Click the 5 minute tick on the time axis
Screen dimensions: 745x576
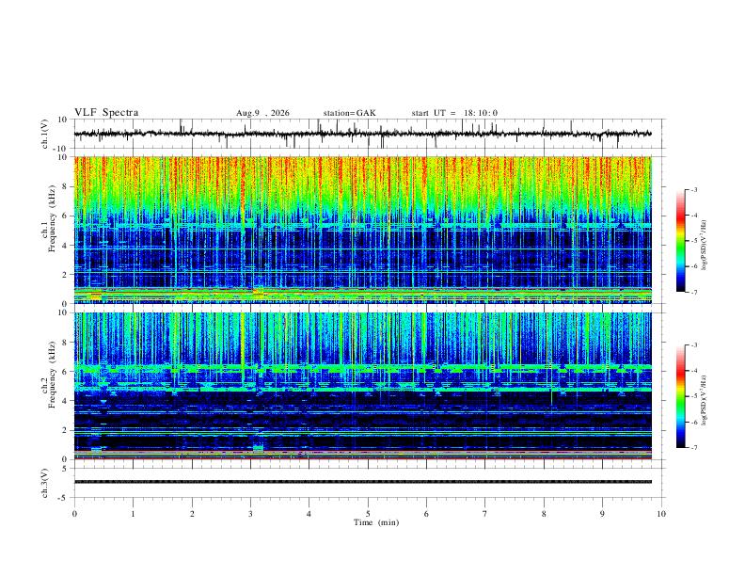[x=368, y=514]
